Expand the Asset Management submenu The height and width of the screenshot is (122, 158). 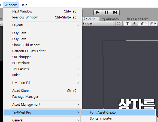42,105
